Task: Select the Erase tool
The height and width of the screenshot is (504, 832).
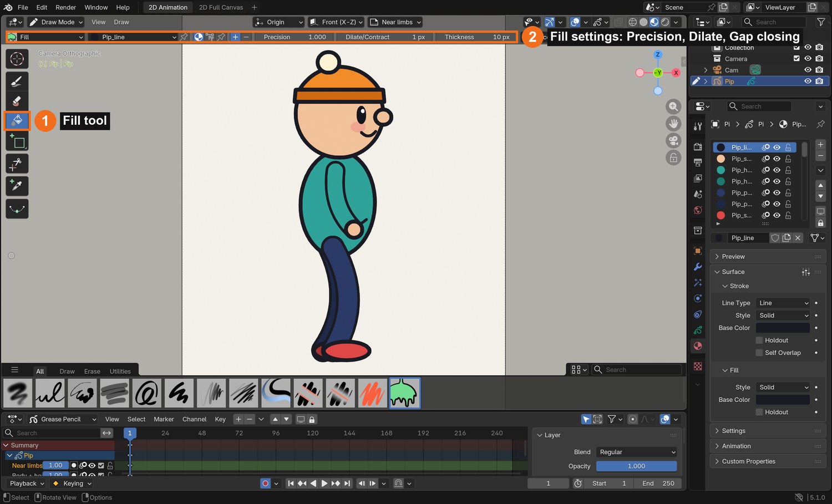Action: click(17, 101)
